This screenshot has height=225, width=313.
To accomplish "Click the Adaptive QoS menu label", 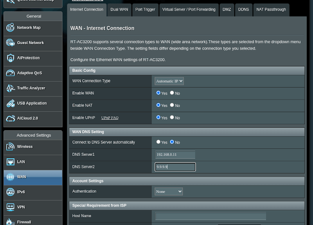I will [x=30, y=73].
